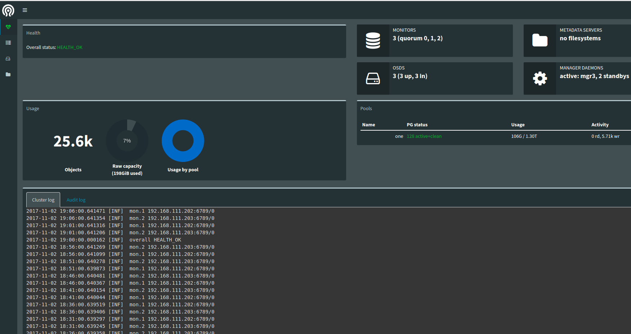Click the OSDs hard drive icon
This screenshot has height=334, width=631.
[373, 78]
